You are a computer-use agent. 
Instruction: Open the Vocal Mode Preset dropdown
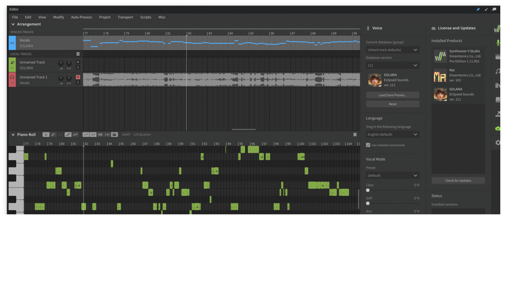click(x=393, y=175)
